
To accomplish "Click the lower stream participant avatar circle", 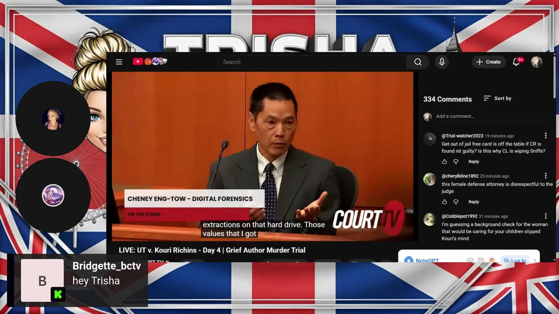I will [53, 195].
